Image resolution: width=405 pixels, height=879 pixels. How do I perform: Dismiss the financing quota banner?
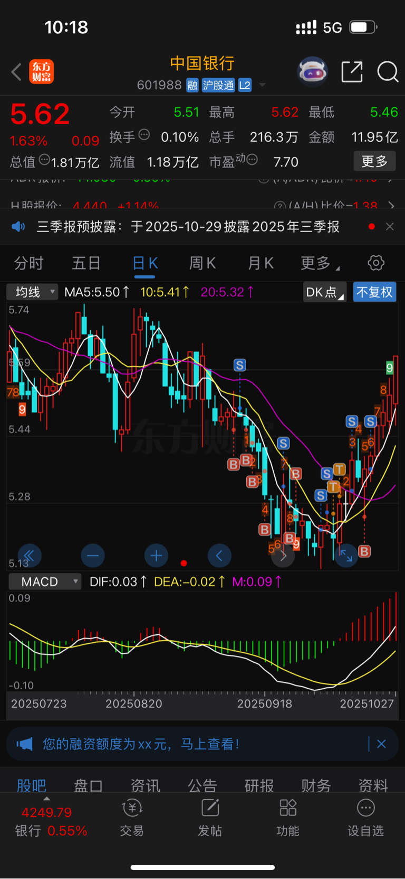(x=381, y=744)
